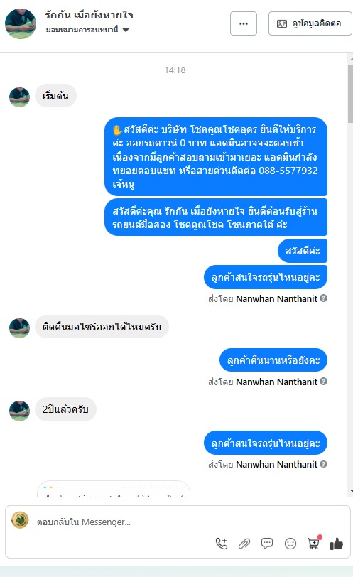Click the เริ่มต้น message bubble
The height and width of the screenshot is (577, 353).
click(x=55, y=96)
